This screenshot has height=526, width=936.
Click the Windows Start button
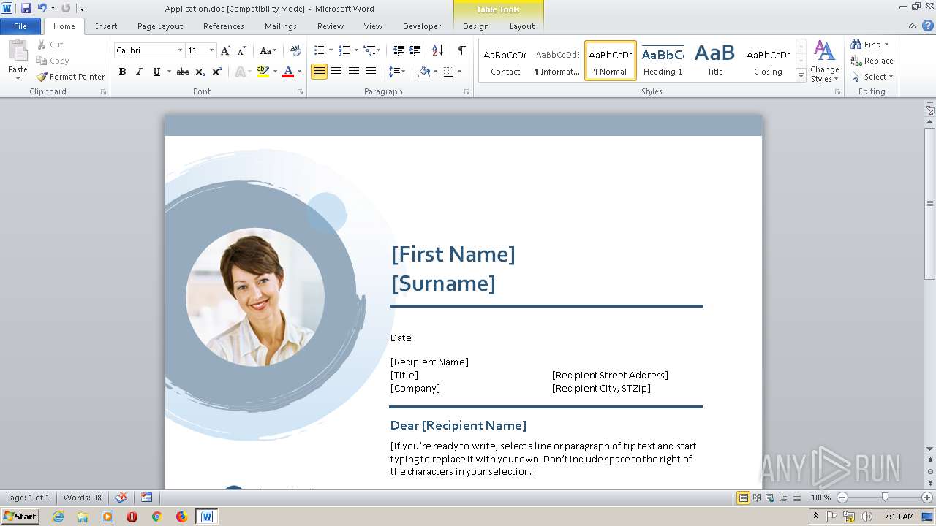pyautogui.click(x=20, y=517)
